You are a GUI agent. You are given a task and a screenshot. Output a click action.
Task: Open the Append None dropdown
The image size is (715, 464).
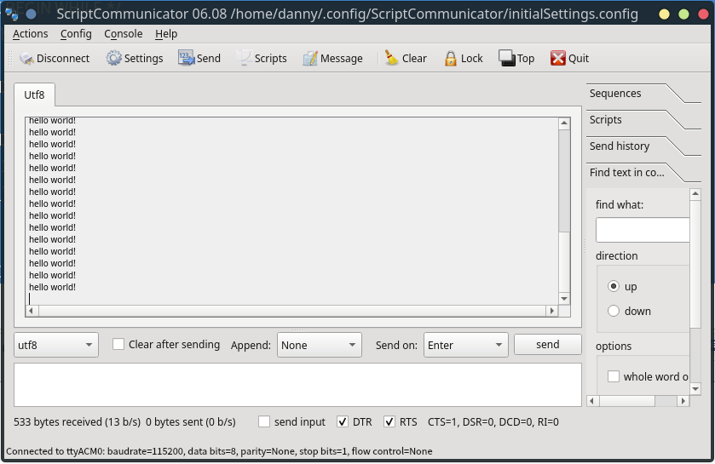click(320, 345)
